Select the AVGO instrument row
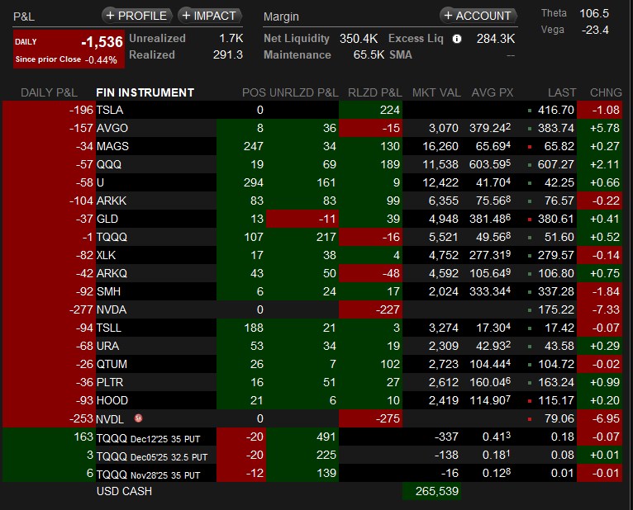This screenshot has height=510, width=633. pos(312,128)
